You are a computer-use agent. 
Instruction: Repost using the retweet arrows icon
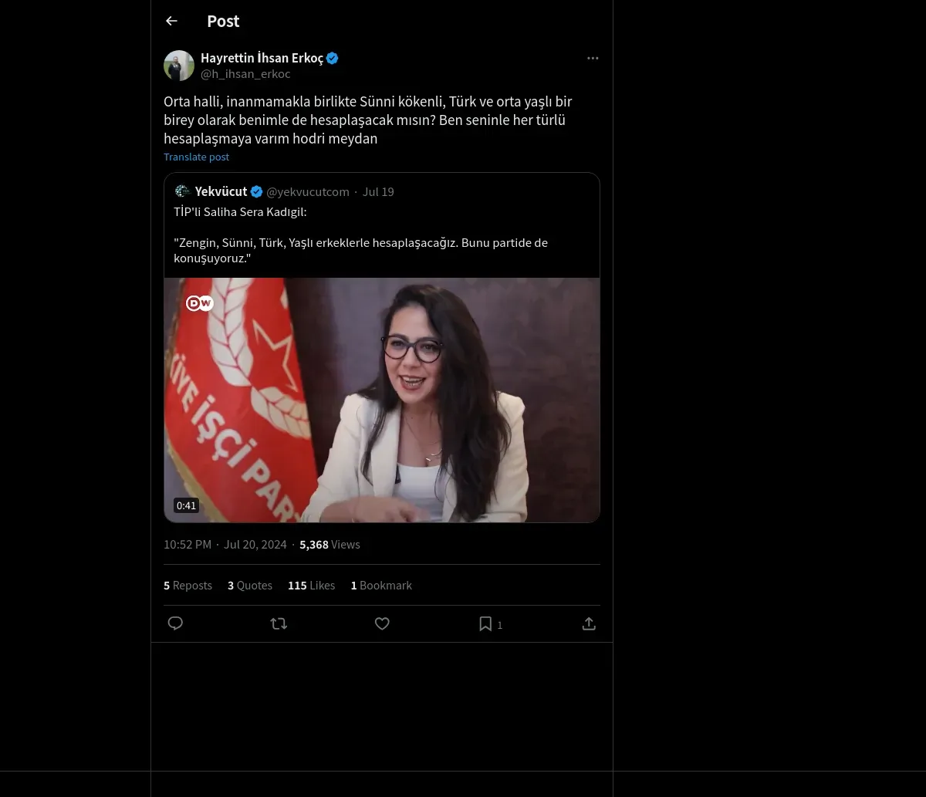[x=279, y=623]
